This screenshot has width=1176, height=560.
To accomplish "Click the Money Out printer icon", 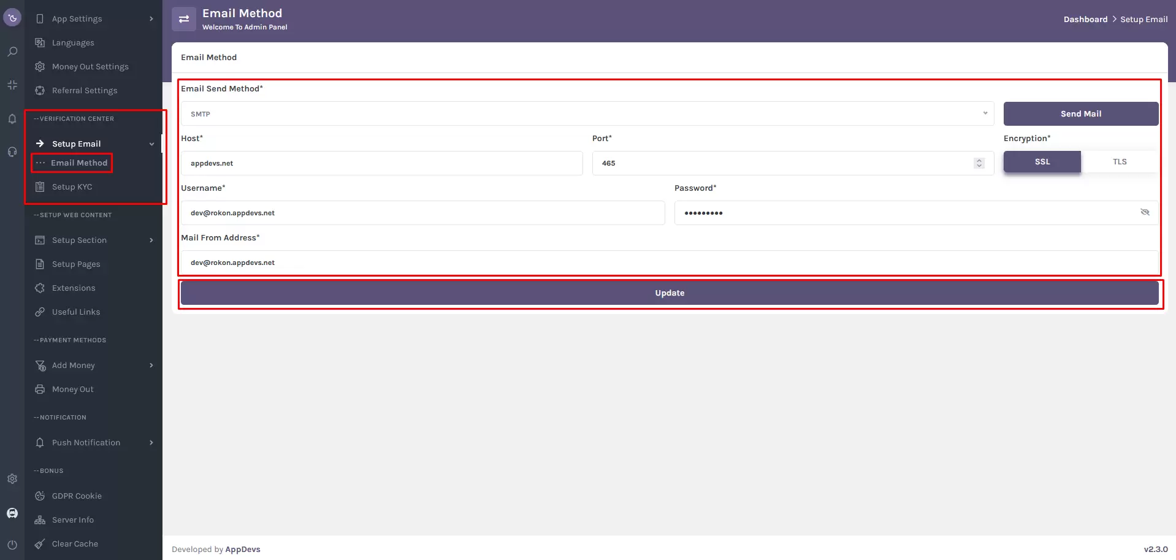I will (40, 389).
